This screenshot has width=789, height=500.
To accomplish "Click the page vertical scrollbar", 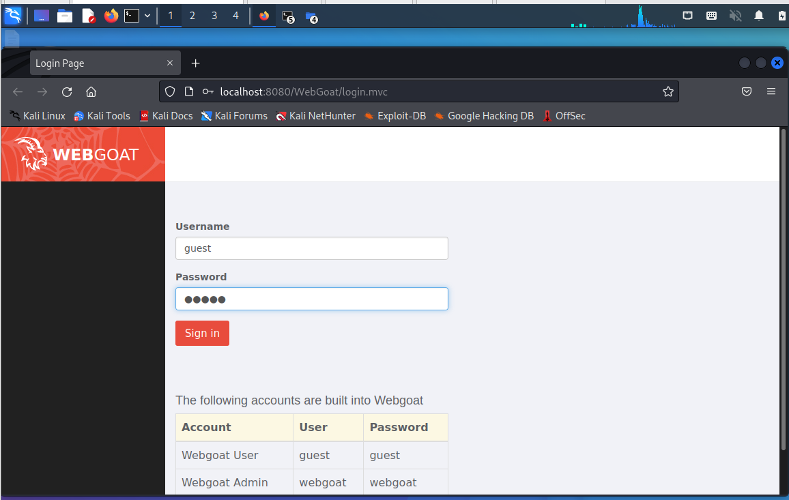I will (782, 289).
